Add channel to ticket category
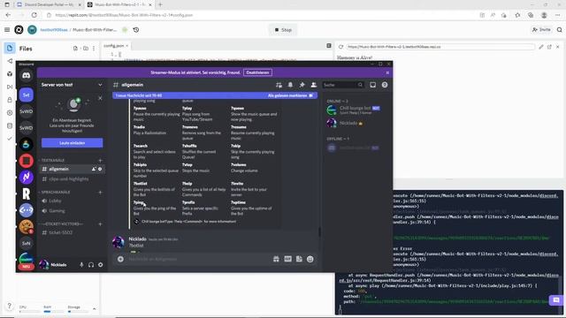The image size is (566, 318). (x=100, y=223)
